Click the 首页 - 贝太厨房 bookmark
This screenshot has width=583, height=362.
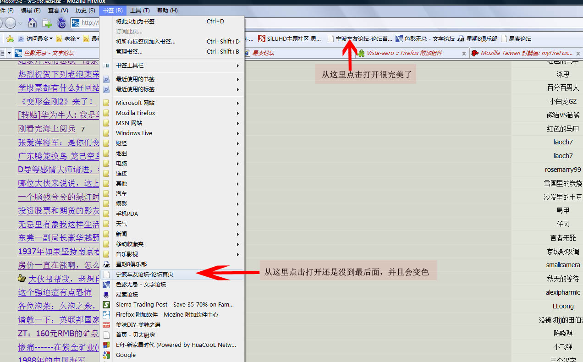[x=172, y=335]
